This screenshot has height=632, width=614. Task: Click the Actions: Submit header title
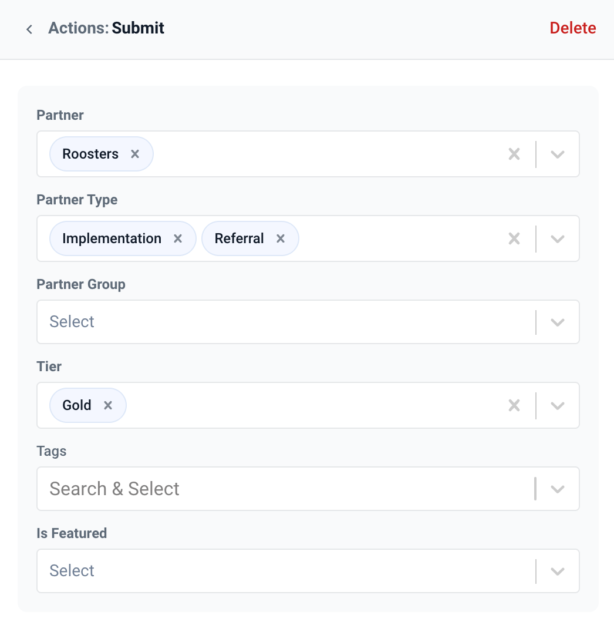pos(106,28)
